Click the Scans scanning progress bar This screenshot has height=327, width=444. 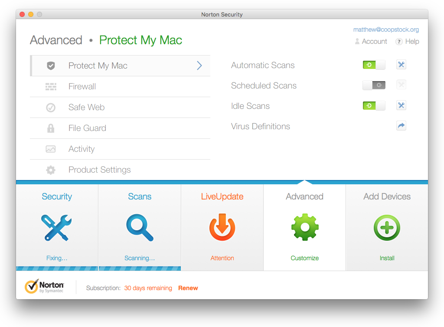coord(140,268)
